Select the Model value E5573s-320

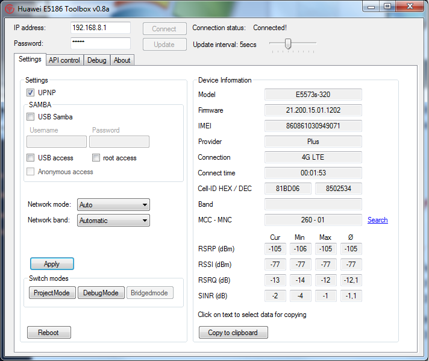313,95
